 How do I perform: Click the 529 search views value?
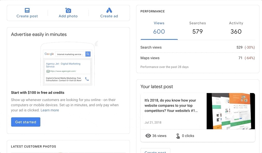(x=239, y=47)
